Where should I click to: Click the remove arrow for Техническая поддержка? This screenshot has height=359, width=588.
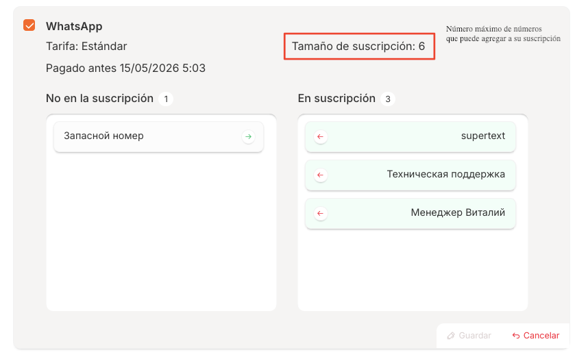pos(320,175)
